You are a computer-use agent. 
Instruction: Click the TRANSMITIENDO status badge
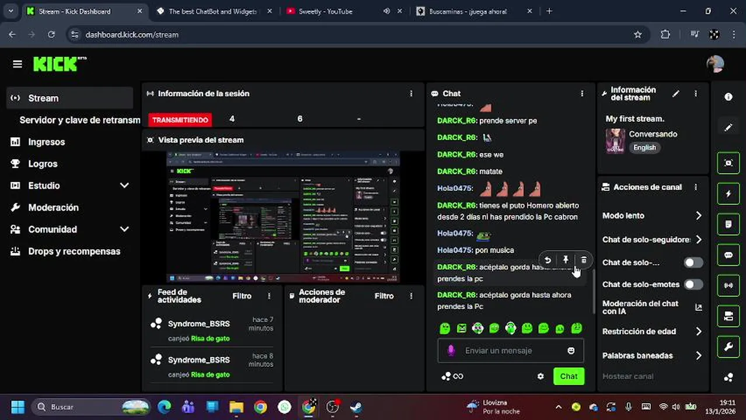point(180,120)
